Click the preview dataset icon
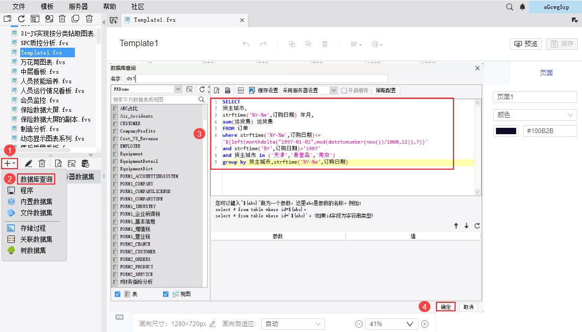Viewport: 582px width, 332px height. click(58, 163)
